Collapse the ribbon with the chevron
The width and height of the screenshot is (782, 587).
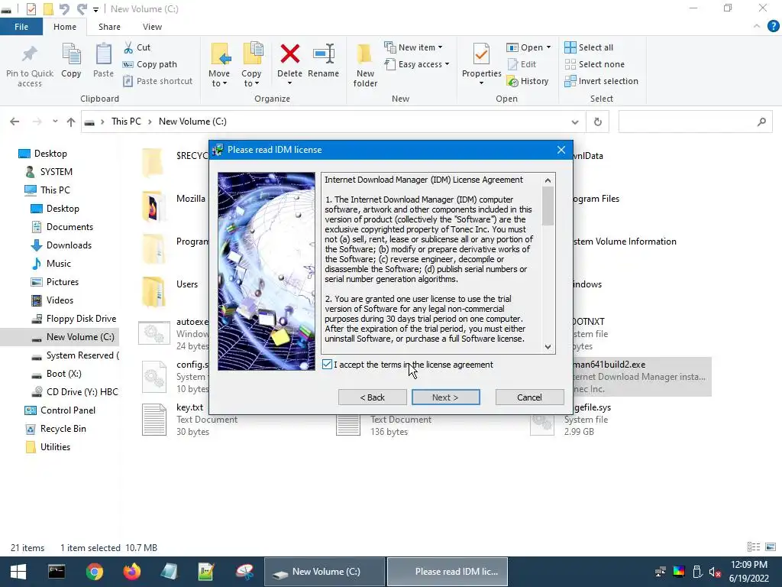[757, 26]
